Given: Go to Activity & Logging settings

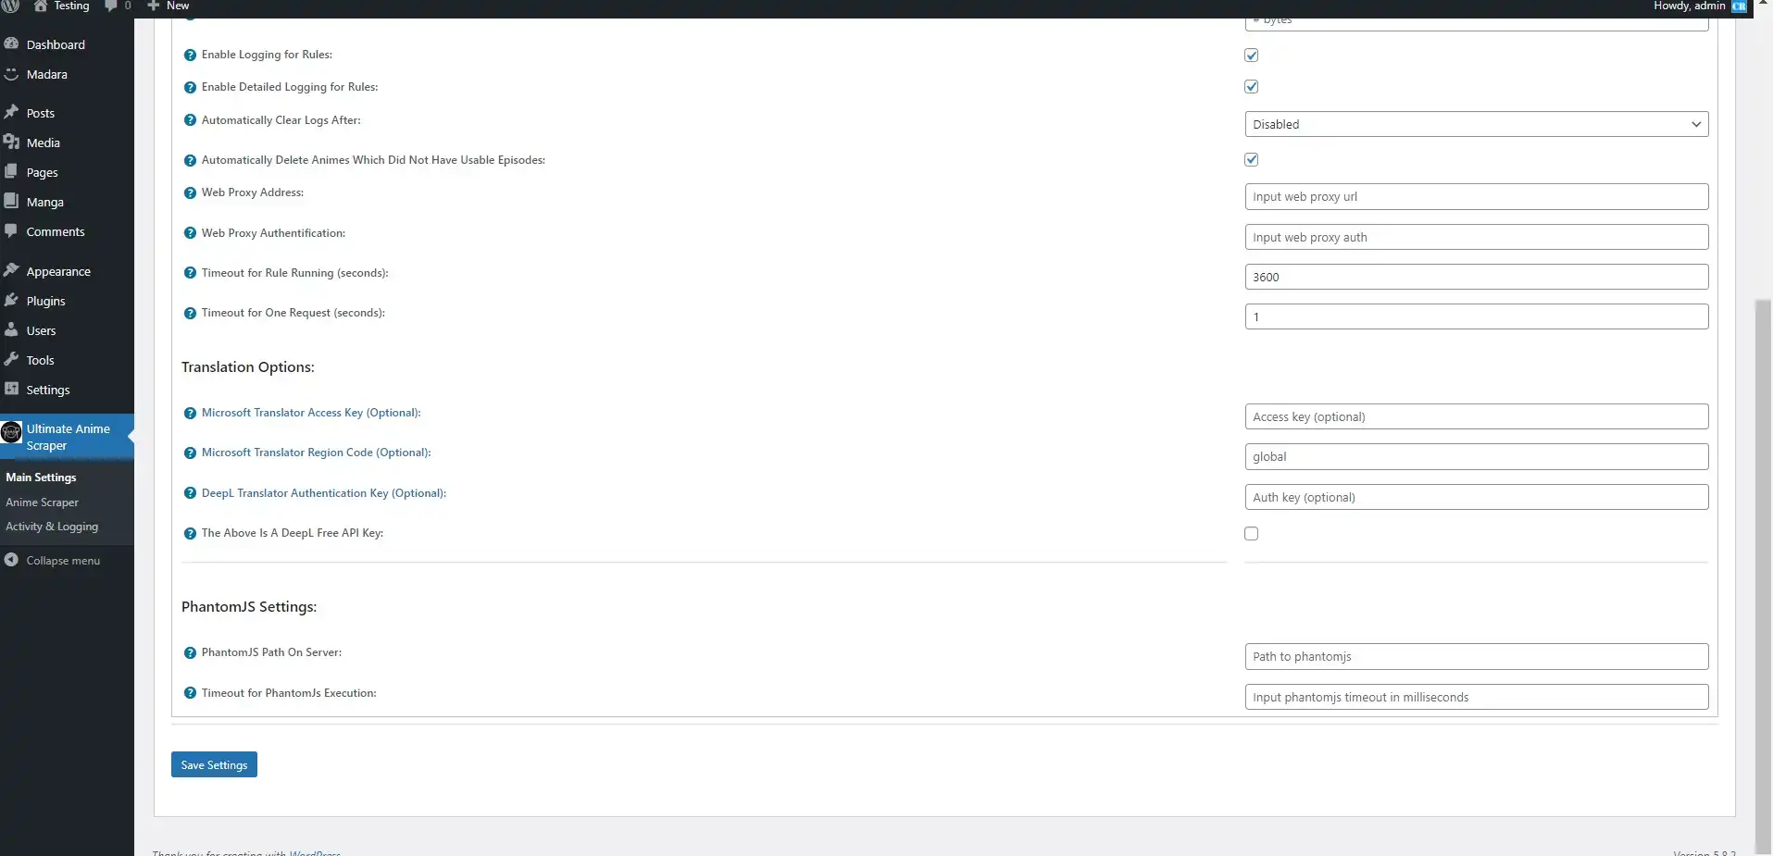Looking at the screenshot, I should click(x=51, y=526).
